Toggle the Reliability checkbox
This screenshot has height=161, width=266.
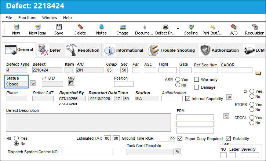tap(228, 138)
